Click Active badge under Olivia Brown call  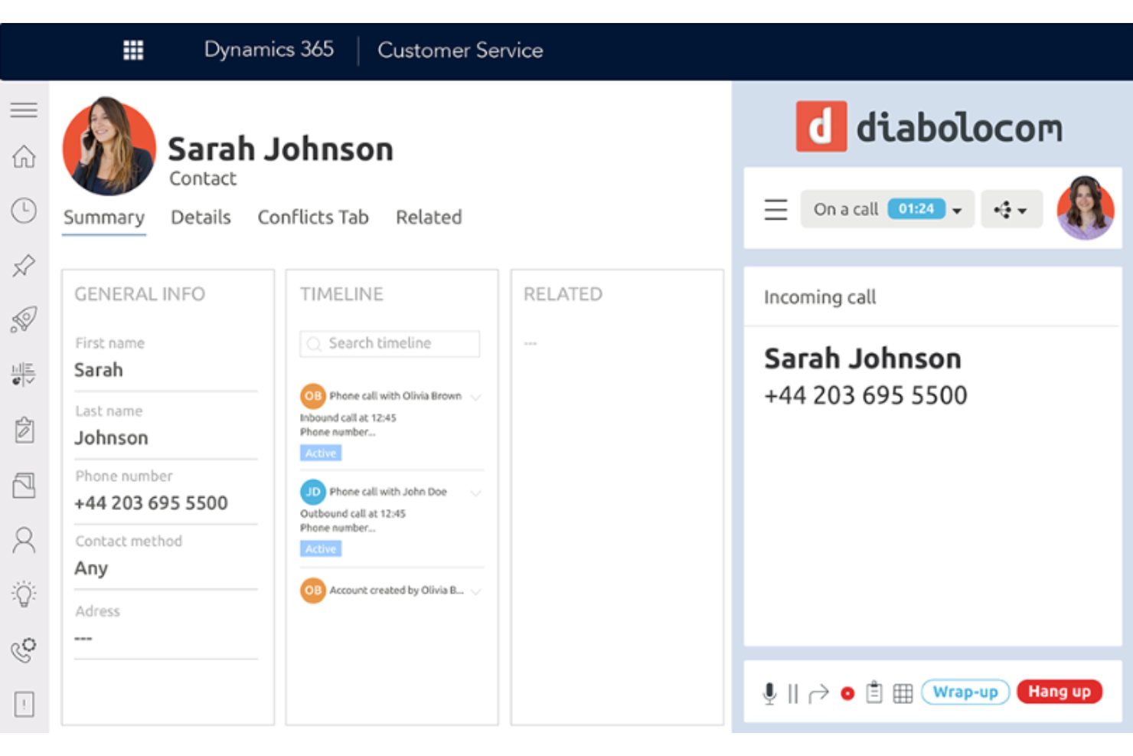click(x=321, y=453)
